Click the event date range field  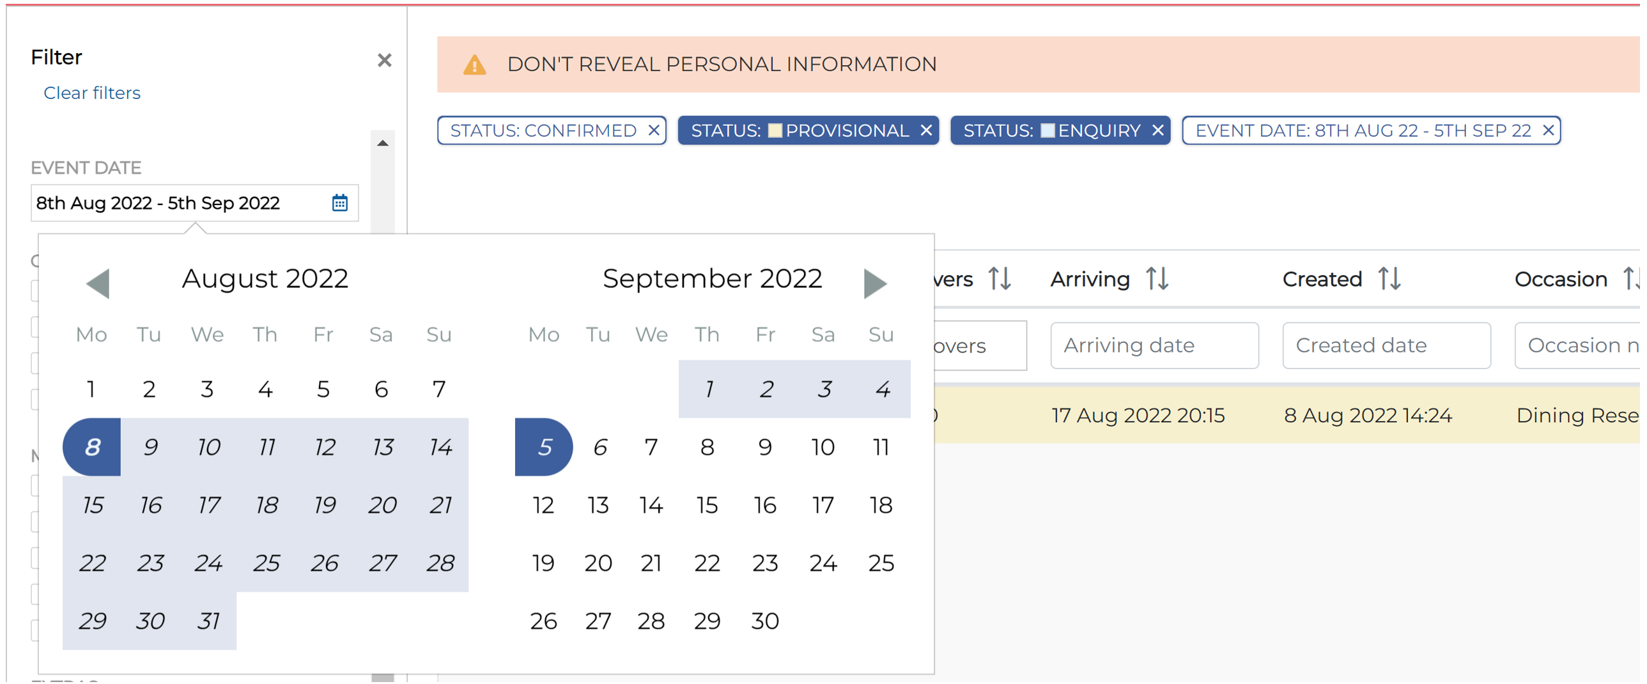click(194, 203)
